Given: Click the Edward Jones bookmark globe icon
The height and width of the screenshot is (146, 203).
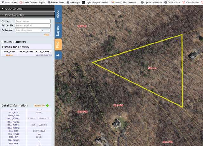Looking at the screenshot, I should pyautogui.click(x=49, y=2).
